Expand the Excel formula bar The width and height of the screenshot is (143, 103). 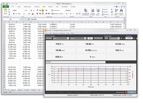click(124, 19)
